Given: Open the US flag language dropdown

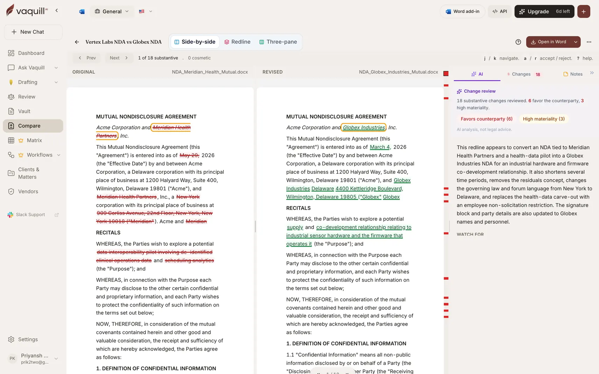Looking at the screenshot, I should [x=146, y=12].
